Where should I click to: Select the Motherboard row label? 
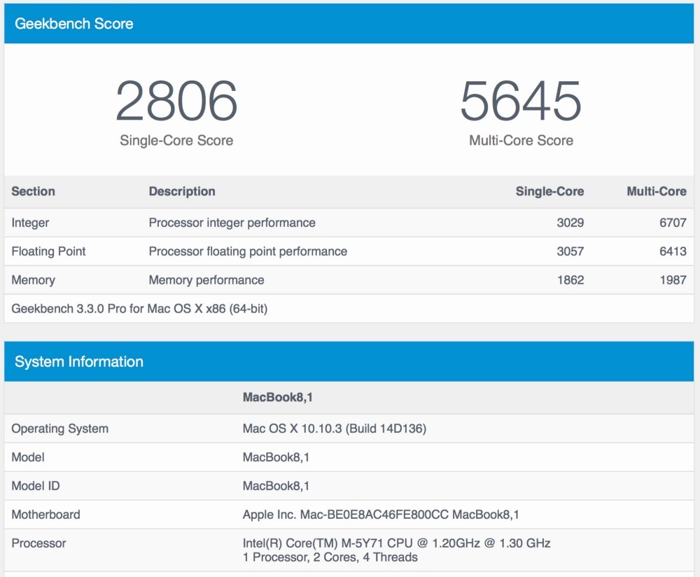click(45, 514)
